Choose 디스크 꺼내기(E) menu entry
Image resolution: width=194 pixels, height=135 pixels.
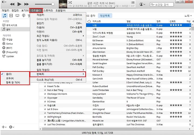click(x=58, y=80)
